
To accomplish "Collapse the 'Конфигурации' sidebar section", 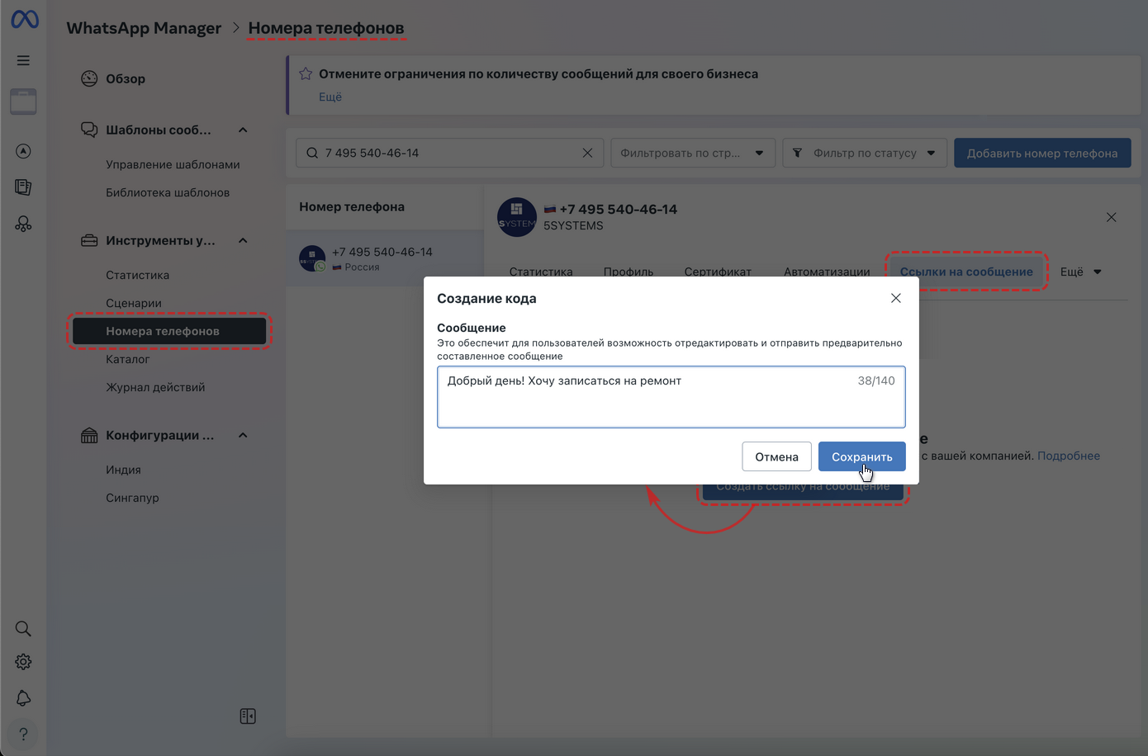I will tap(243, 436).
